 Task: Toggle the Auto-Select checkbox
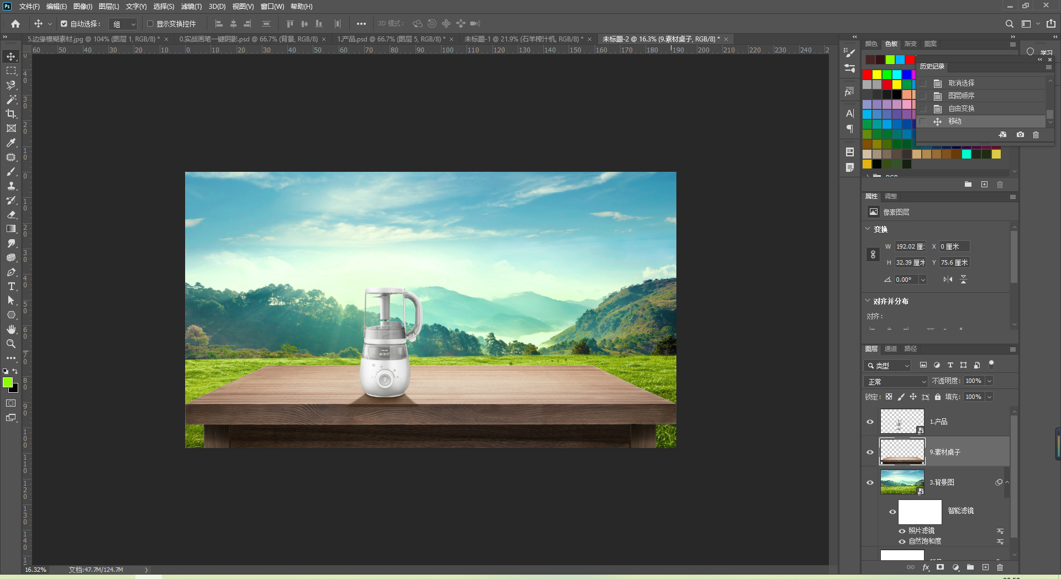click(x=64, y=24)
